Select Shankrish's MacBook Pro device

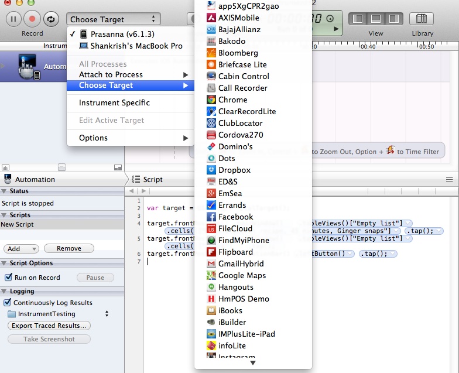pyautogui.click(x=131, y=46)
